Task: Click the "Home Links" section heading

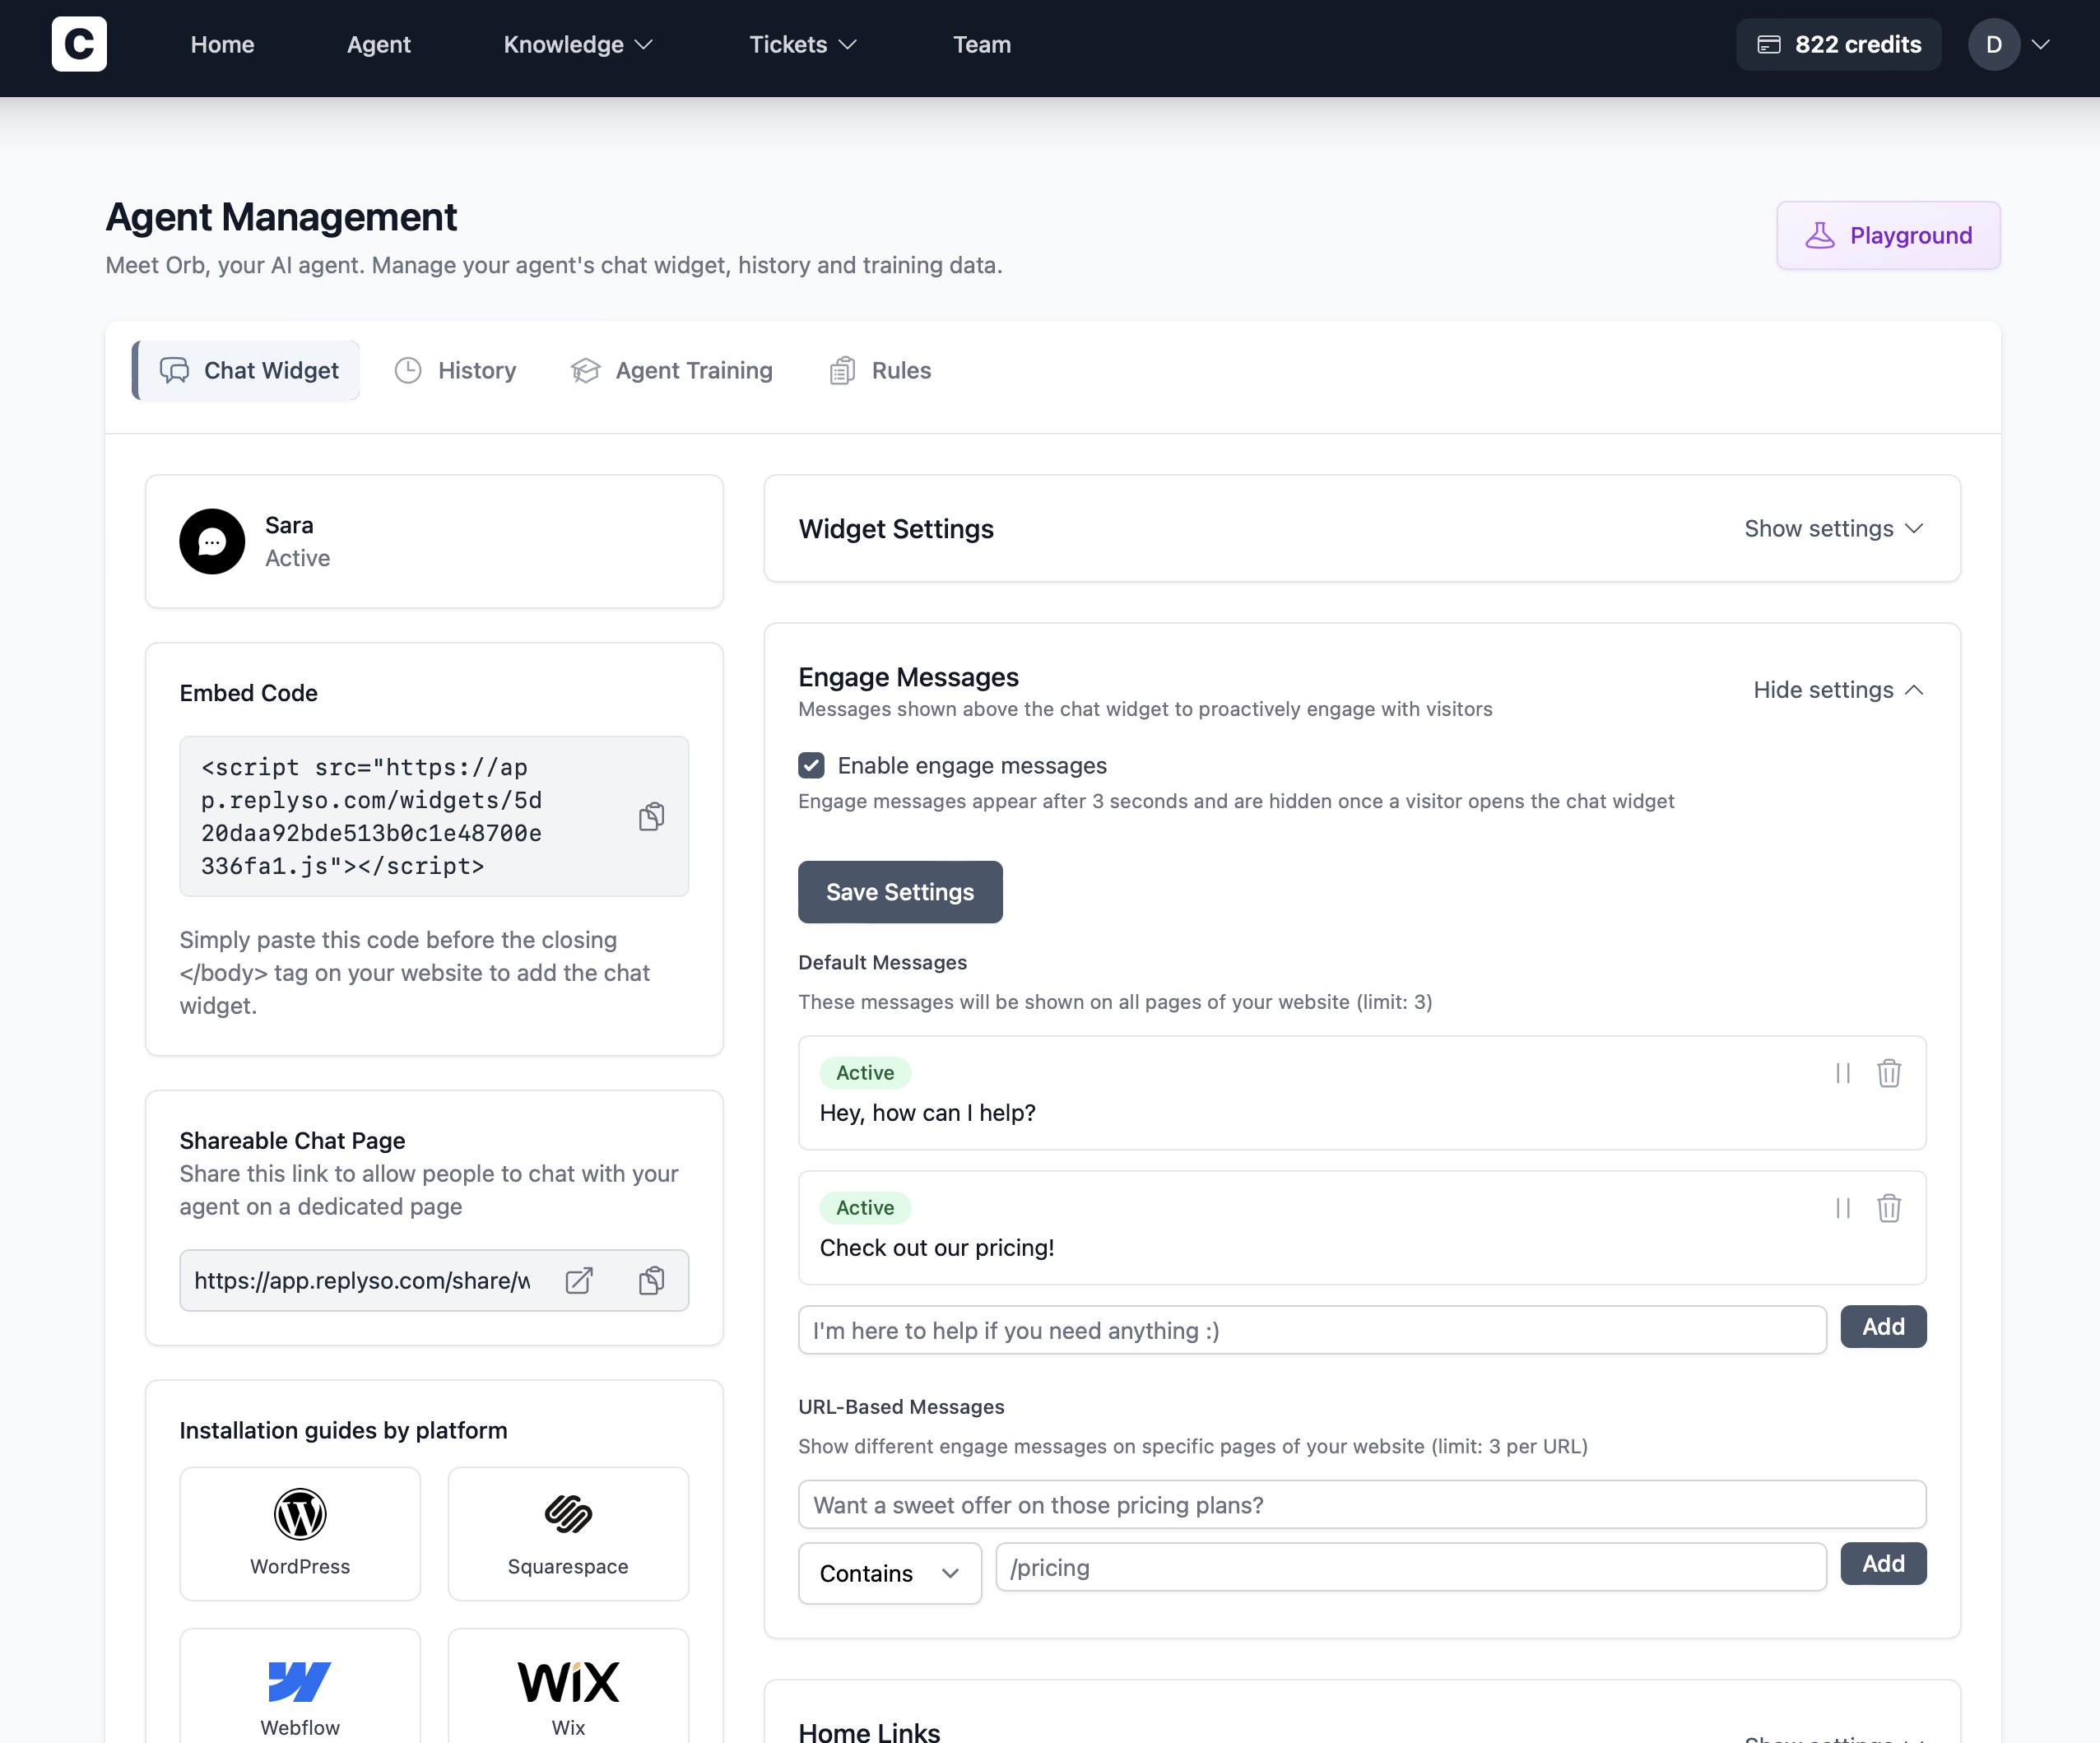Action: pos(869,1732)
